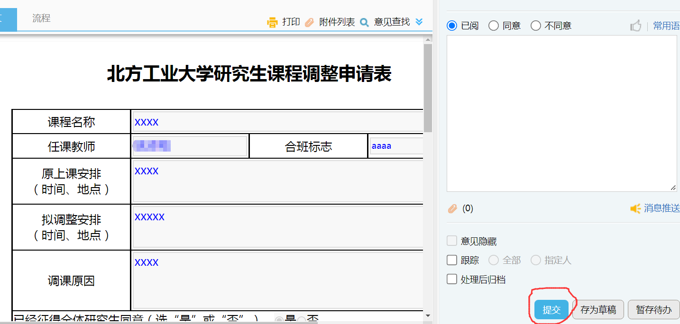Click the 课程名称 input field

coord(277,122)
